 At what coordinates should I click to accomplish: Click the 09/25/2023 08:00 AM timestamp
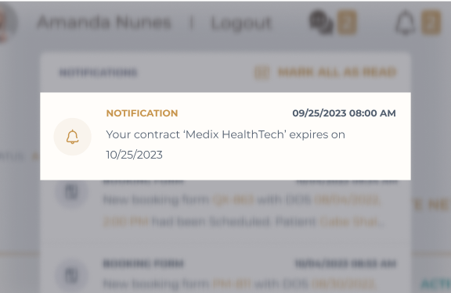click(344, 113)
